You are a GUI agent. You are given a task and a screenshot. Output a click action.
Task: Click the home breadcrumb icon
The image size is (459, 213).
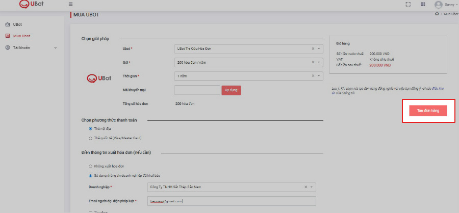click(437, 14)
